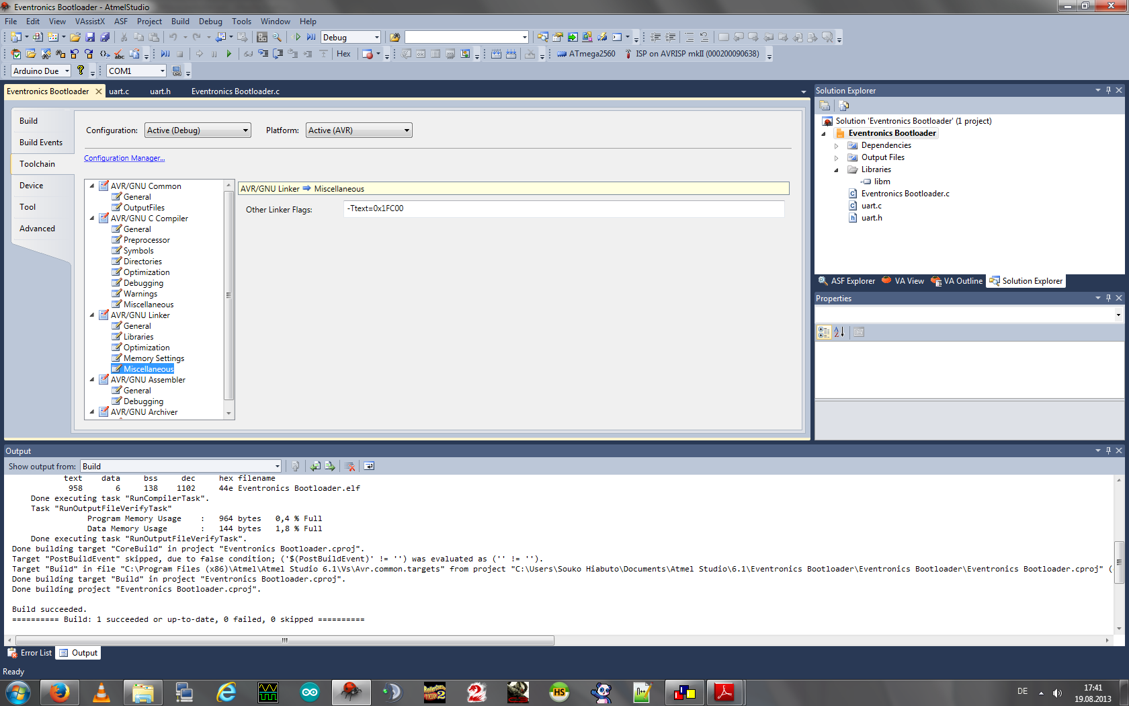Go to next message in Output

[330, 466]
